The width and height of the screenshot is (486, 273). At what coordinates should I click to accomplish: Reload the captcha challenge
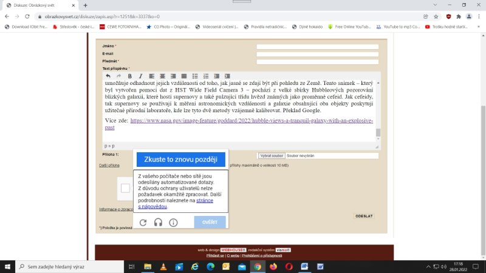(x=143, y=223)
